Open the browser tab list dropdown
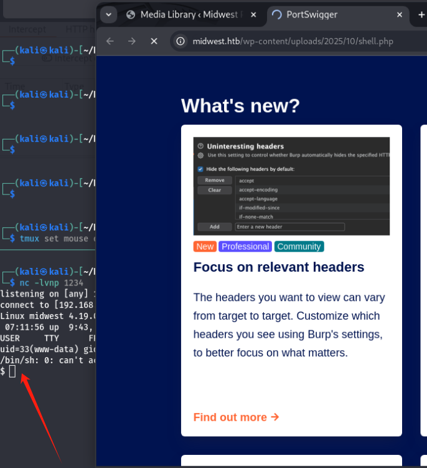This screenshot has height=468, width=427. pos(108,14)
